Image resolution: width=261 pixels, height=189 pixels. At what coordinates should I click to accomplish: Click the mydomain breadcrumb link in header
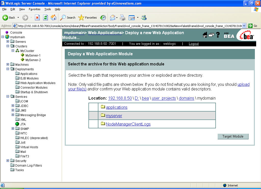(74, 33)
